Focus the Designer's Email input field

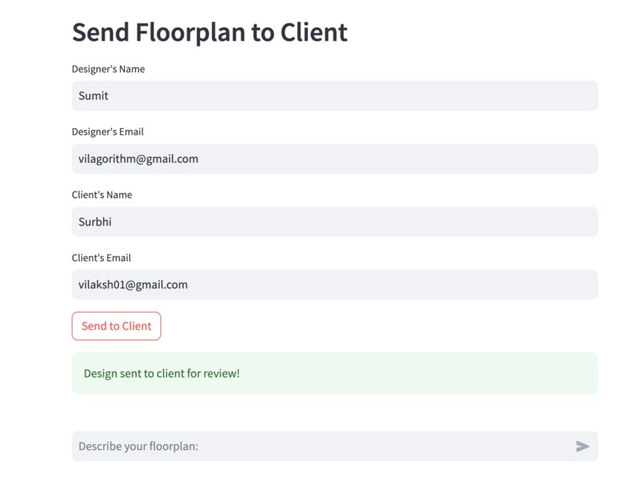[334, 159]
